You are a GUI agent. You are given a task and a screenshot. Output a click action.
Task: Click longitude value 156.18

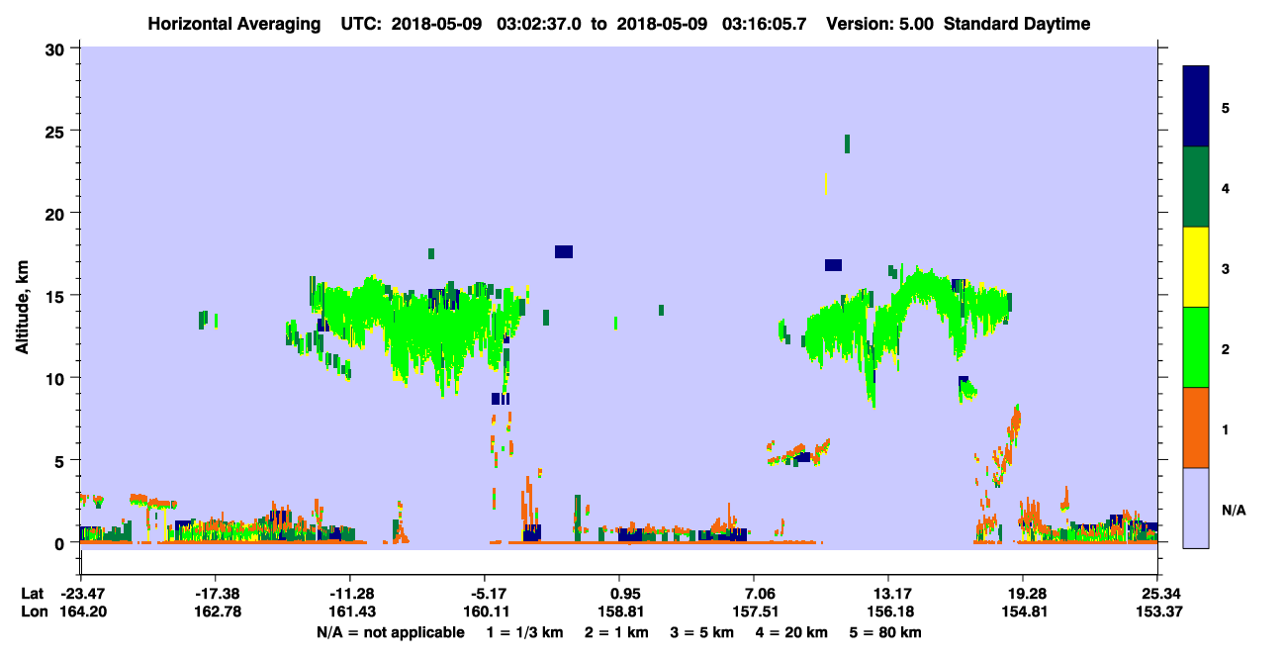889,612
